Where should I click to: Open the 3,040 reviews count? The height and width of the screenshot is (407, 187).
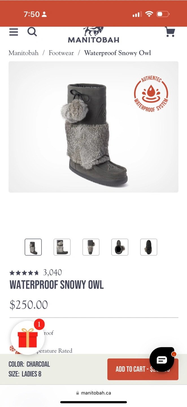pos(52,272)
